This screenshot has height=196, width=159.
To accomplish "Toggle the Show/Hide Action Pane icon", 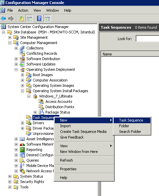I will pos(47,18).
